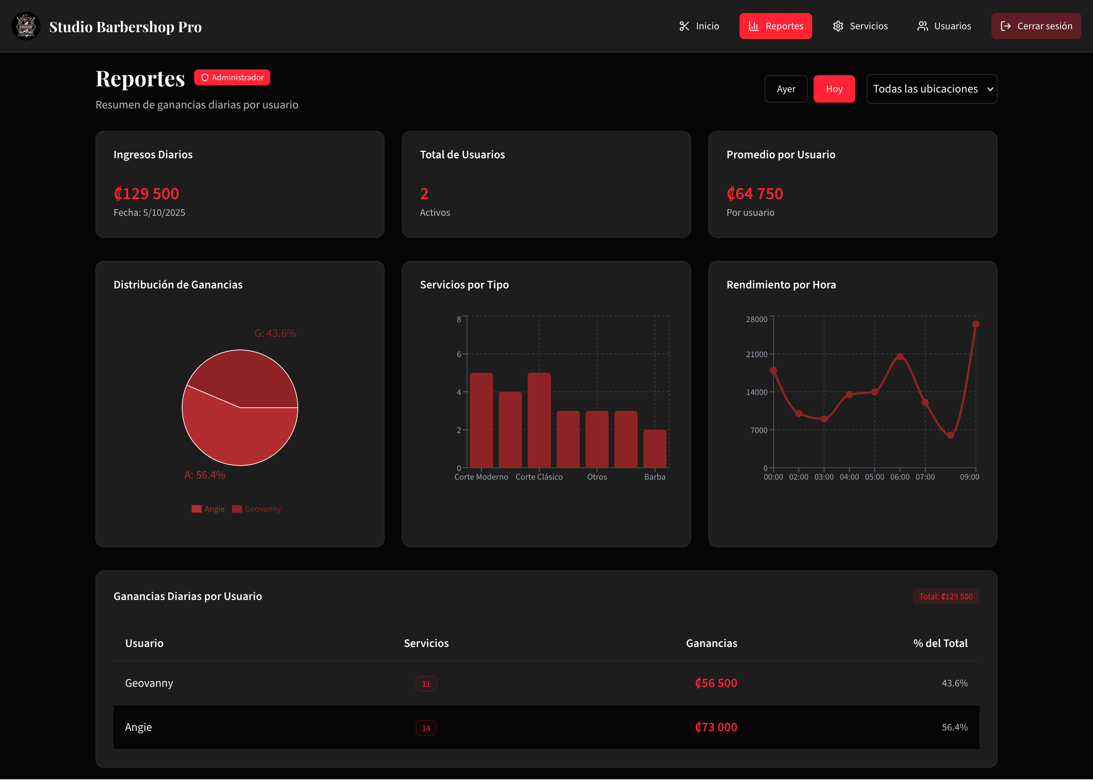
Task: Toggle the Angie legend entry on the pie chart
Action: click(x=208, y=509)
